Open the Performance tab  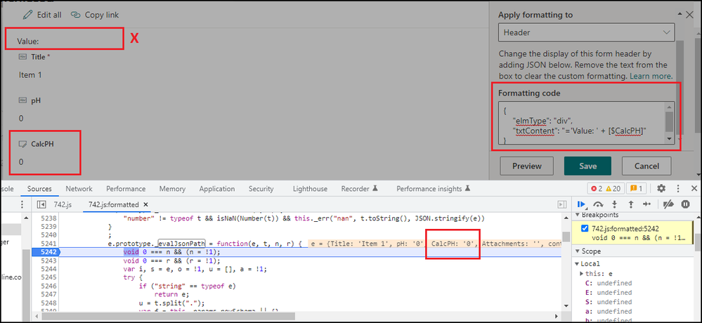coord(126,189)
